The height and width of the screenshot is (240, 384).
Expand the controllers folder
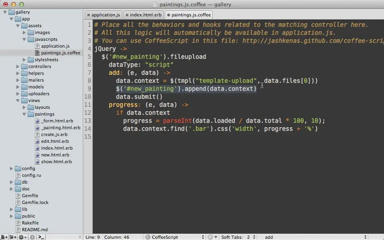(x=18, y=66)
